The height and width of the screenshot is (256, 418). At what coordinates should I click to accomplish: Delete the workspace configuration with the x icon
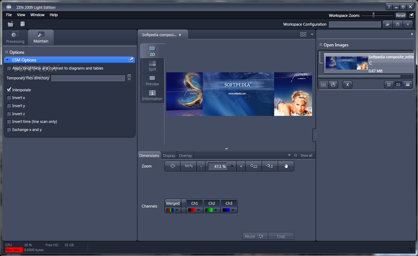[x=407, y=24]
